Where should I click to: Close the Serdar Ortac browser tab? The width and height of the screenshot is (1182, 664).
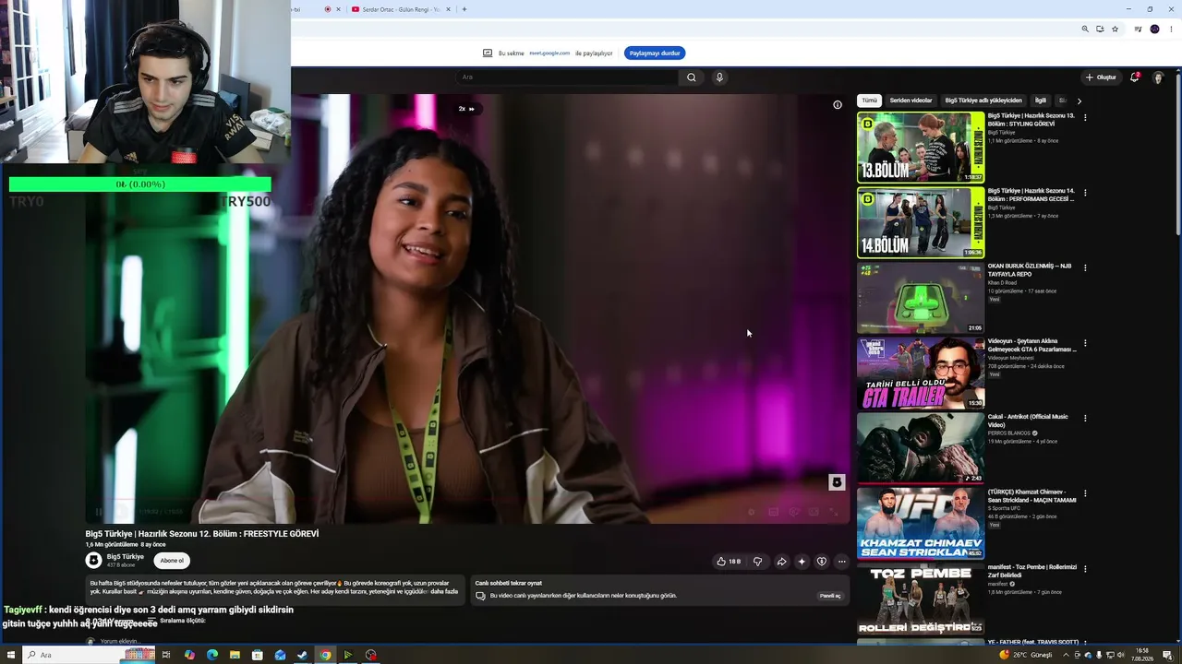448,9
